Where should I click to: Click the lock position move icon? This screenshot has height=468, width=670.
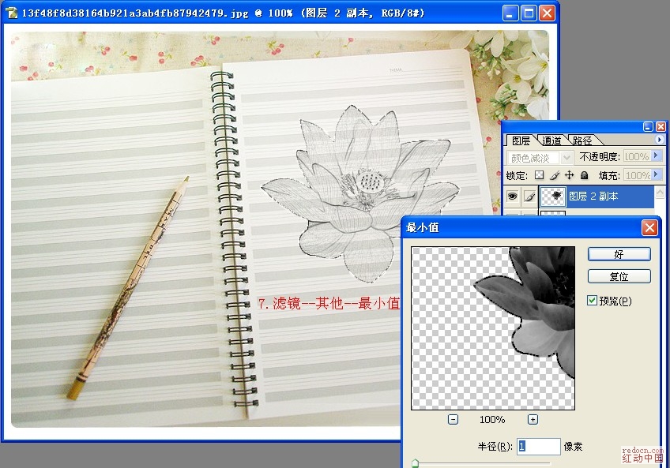[569, 175]
